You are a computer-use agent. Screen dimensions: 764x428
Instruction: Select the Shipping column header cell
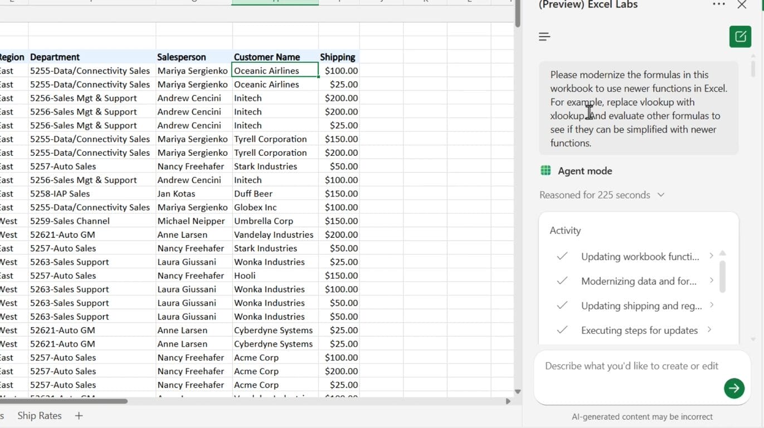338,57
